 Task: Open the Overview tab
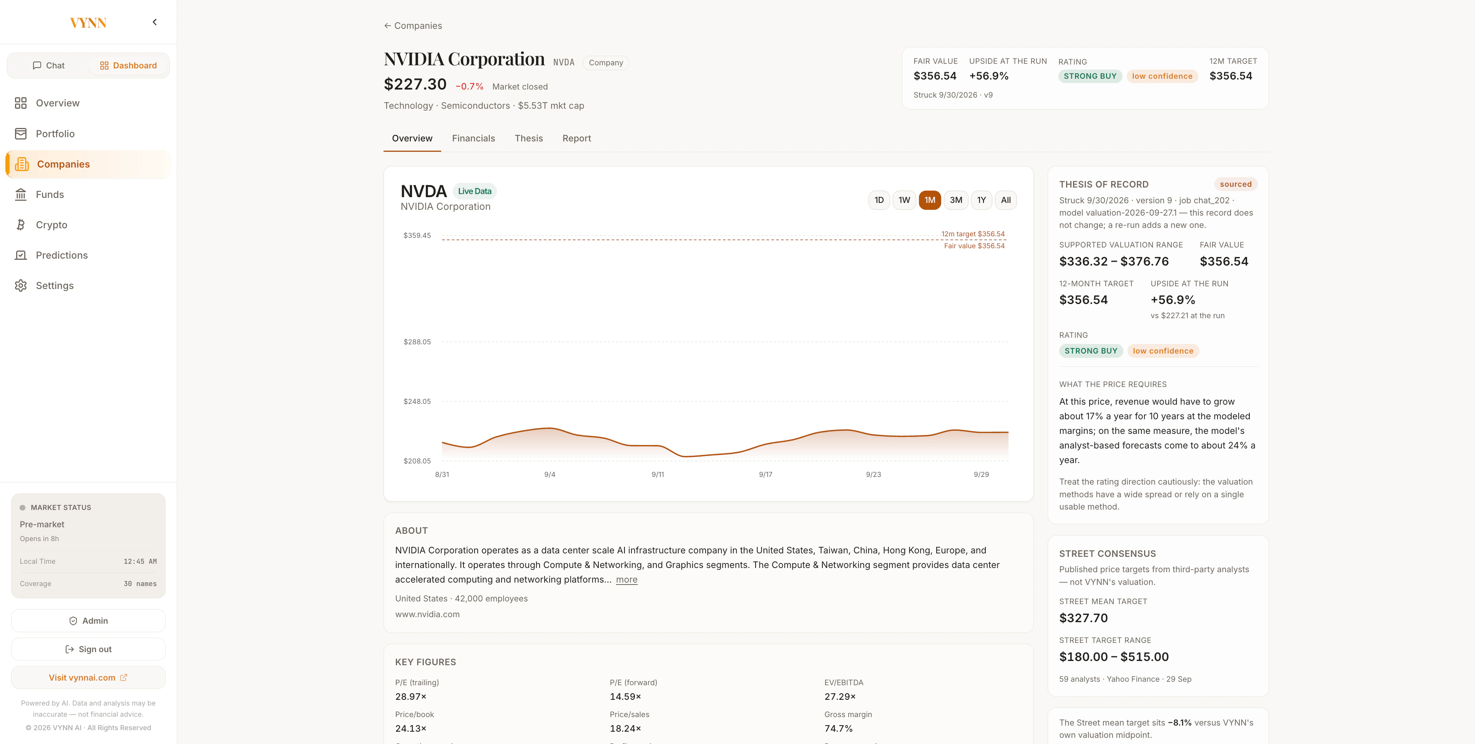412,139
